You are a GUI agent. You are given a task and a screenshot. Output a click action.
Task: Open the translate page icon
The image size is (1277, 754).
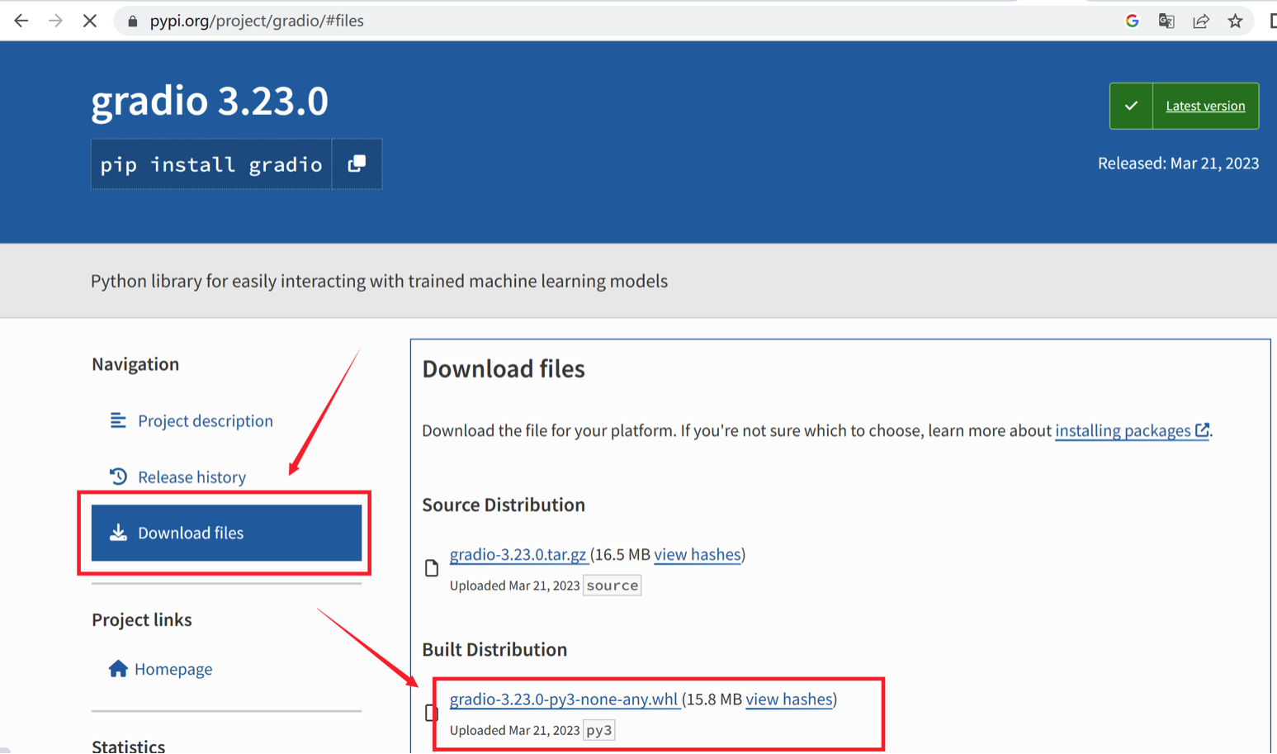1166,21
